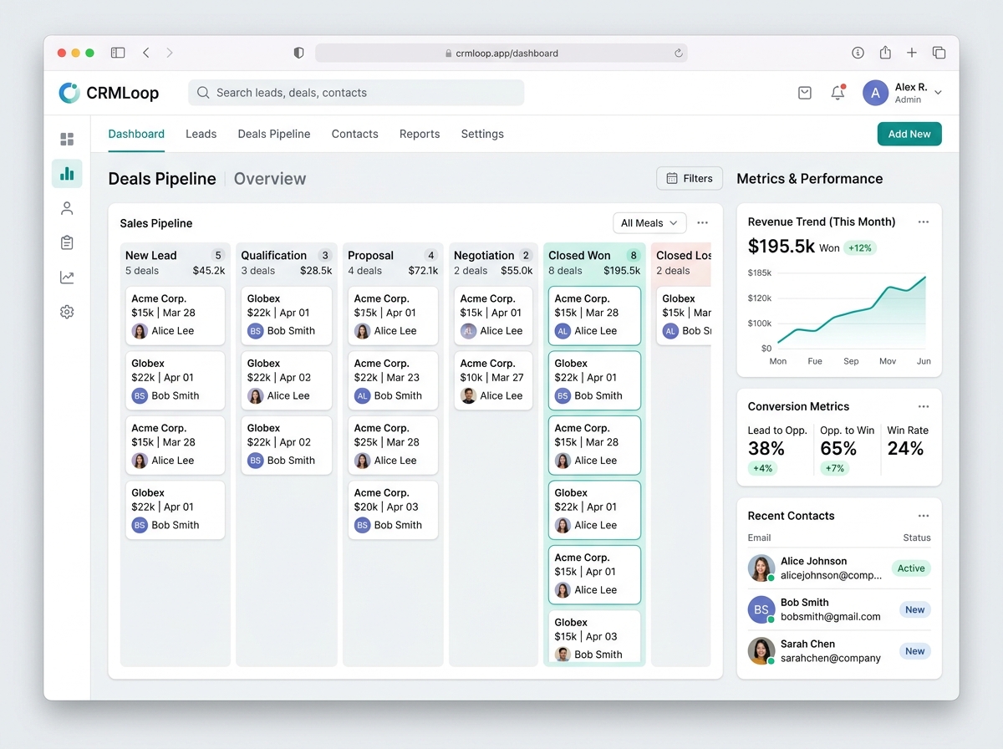Click the Win Rate 24% metric
The image size is (1003, 749).
(908, 441)
